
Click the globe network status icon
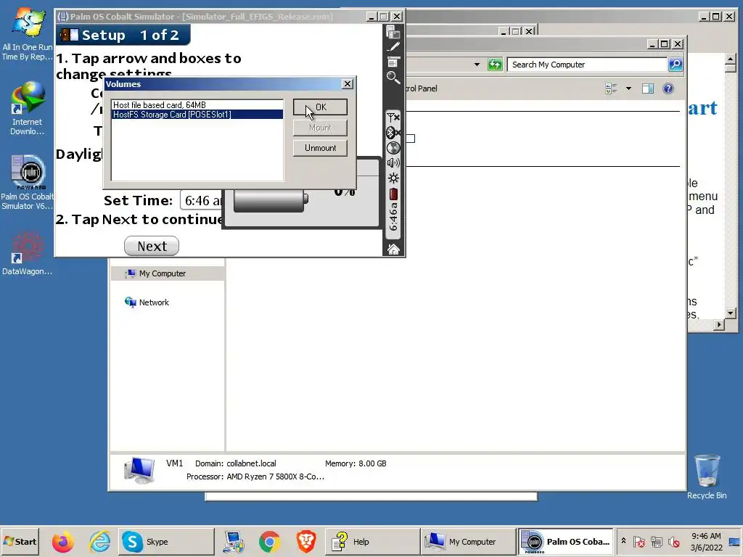coord(393,148)
